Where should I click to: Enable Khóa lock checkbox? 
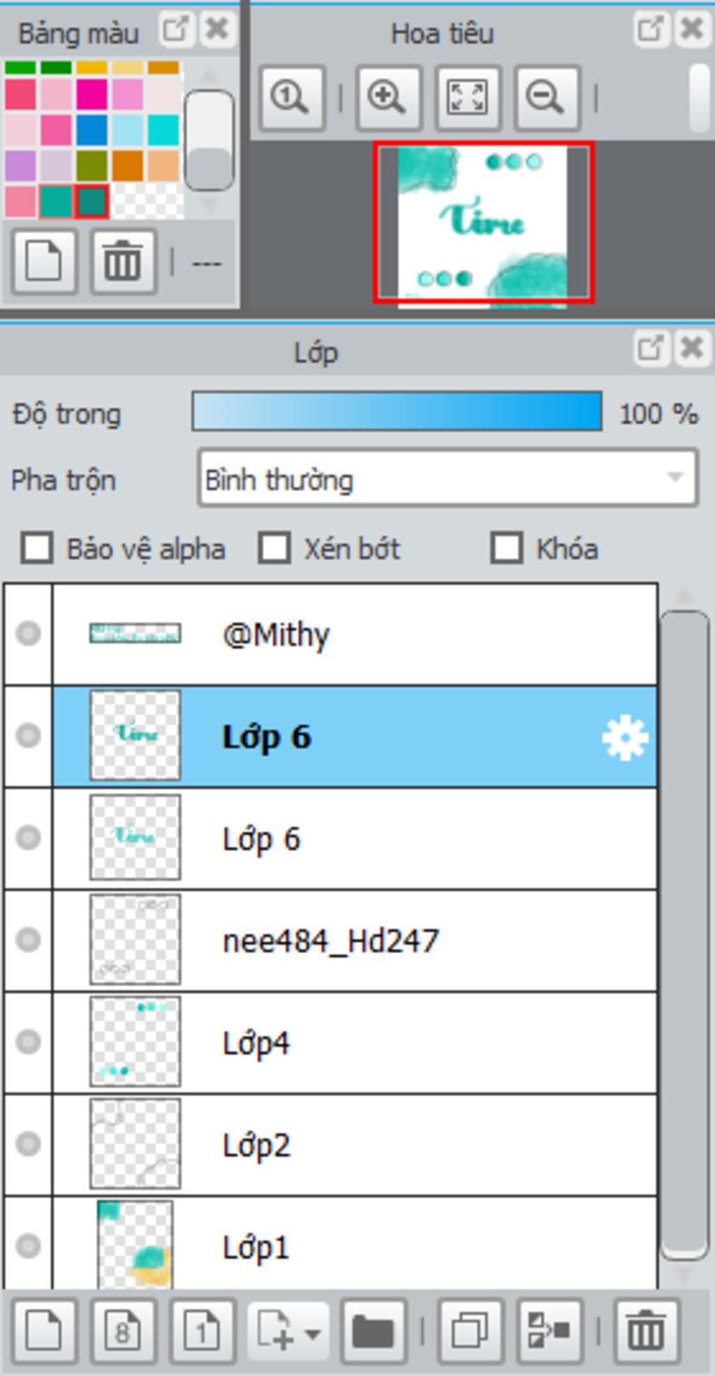pyautogui.click(x=506, y=548)
